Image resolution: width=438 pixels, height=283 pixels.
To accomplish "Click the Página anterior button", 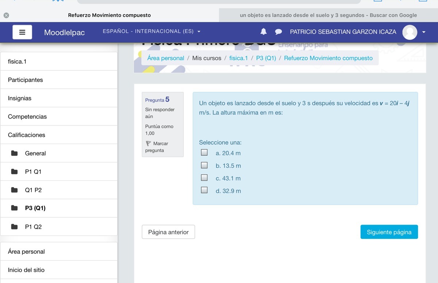I will click(168, 232).
